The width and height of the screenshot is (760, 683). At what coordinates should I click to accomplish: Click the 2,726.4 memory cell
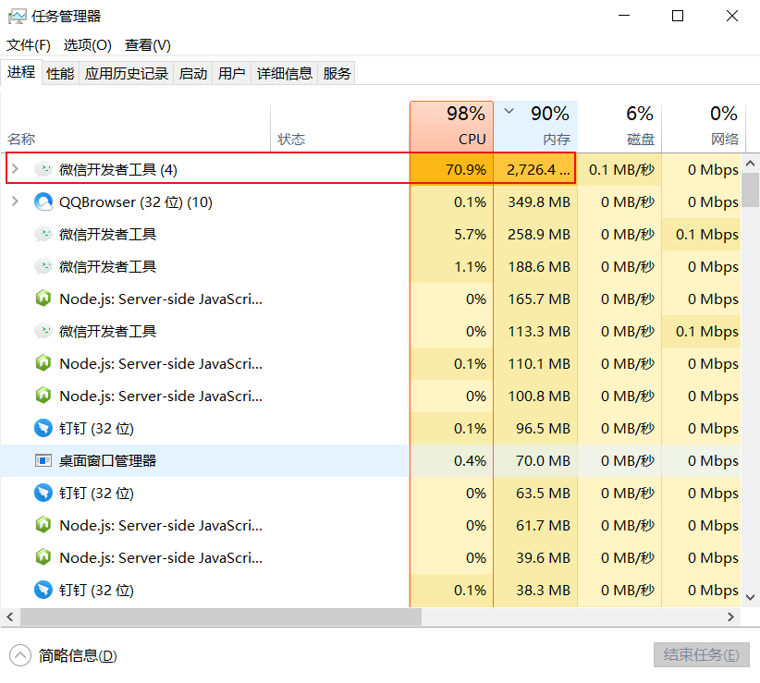click(535, 169)
